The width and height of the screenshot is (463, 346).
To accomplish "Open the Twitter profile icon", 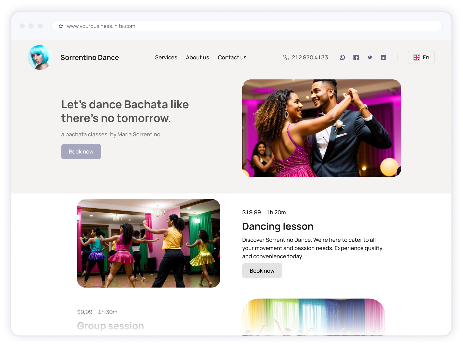I will pos(370,57).
